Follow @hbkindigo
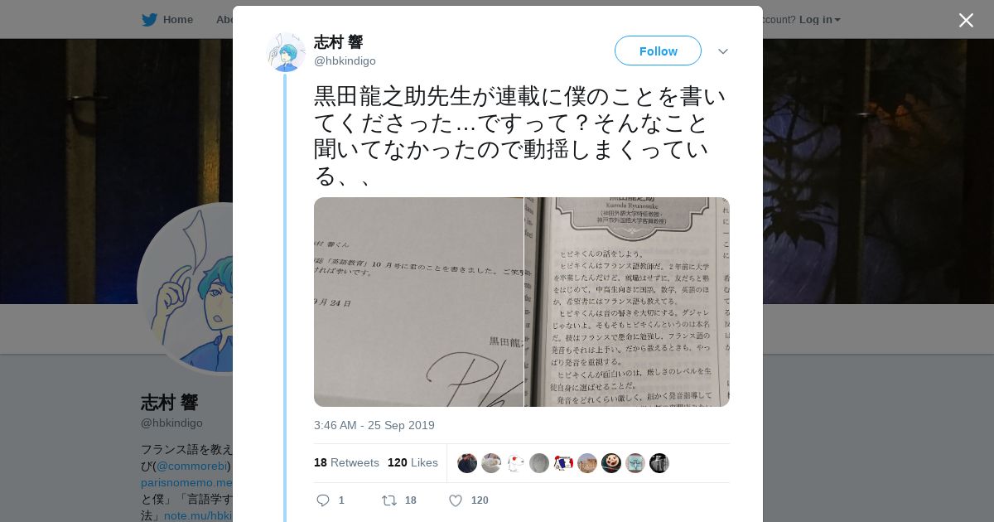The height and width of the screenshot is (522, 994). (658, 51)
